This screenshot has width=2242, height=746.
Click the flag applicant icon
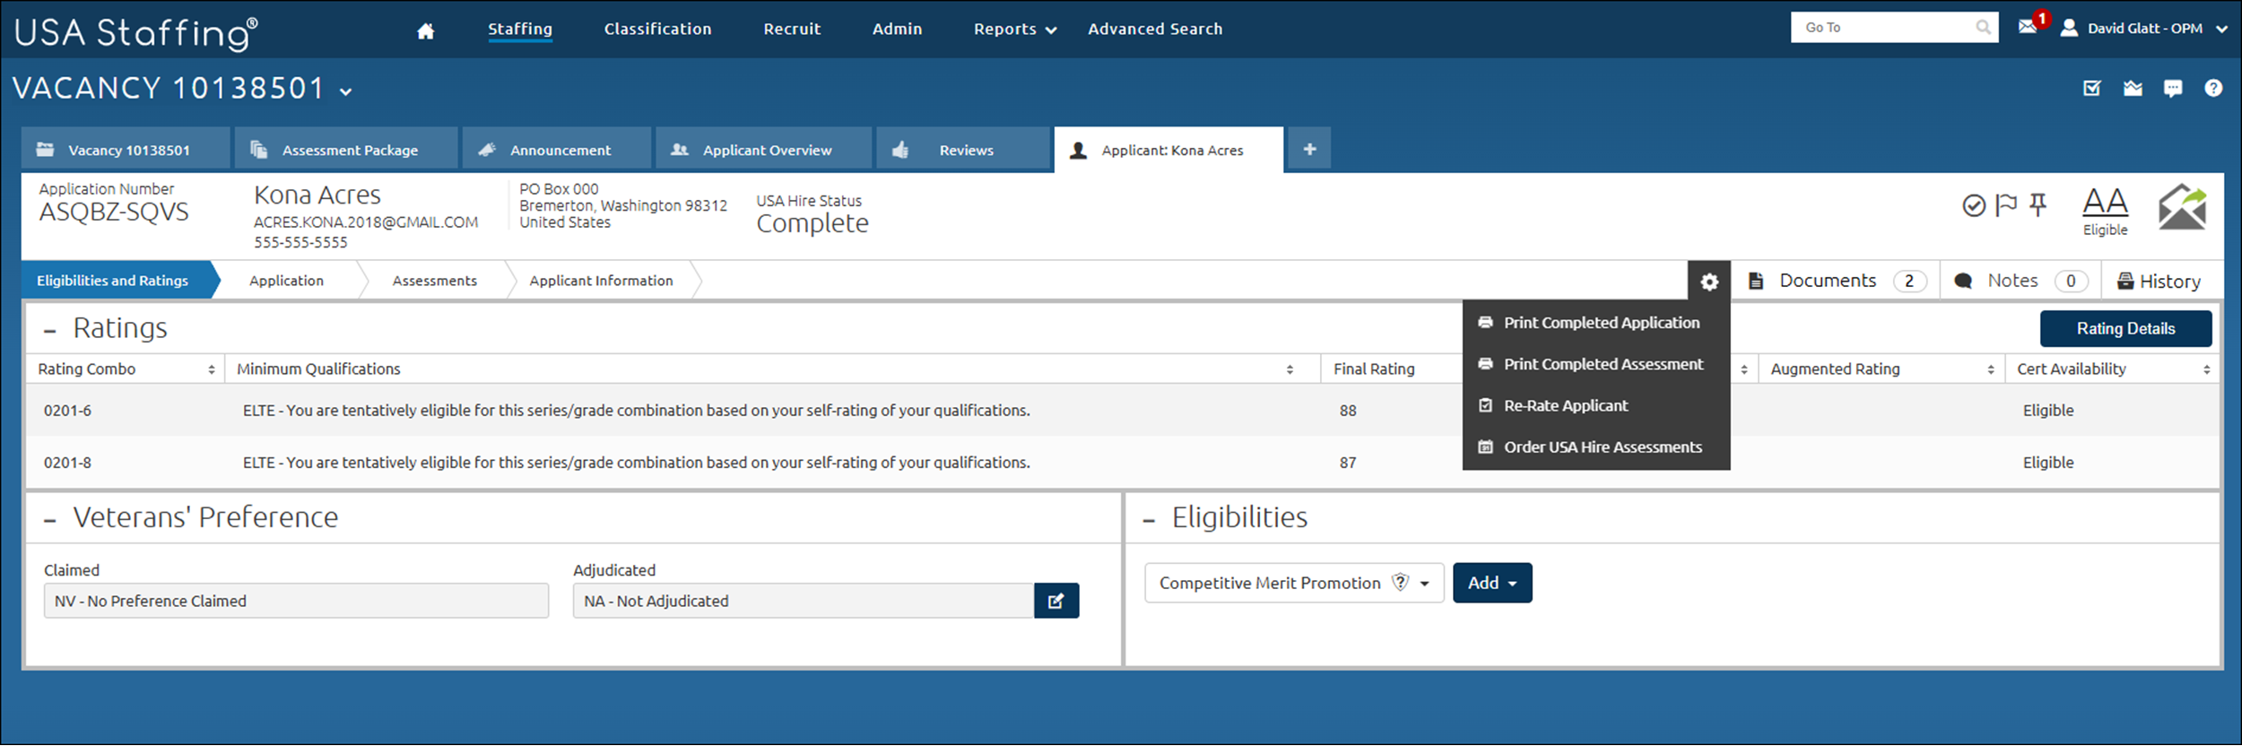2005,205
